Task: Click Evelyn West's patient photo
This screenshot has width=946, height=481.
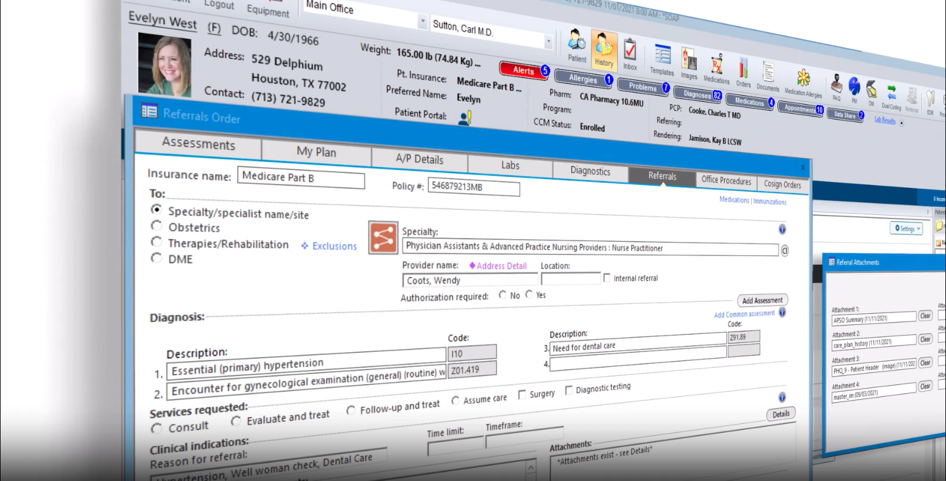Action: tap(165, 65)
